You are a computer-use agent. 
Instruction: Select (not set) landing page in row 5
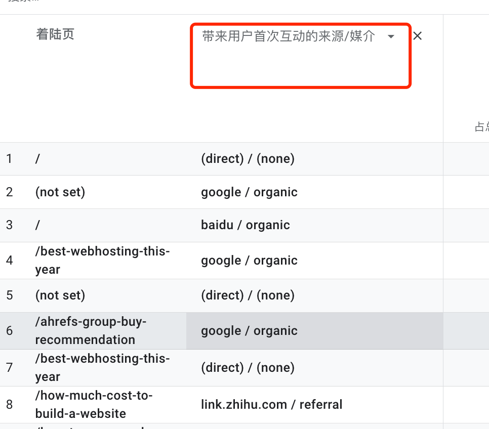coord(60,295)
